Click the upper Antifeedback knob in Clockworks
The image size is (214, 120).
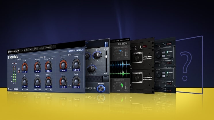click(137, 58)
